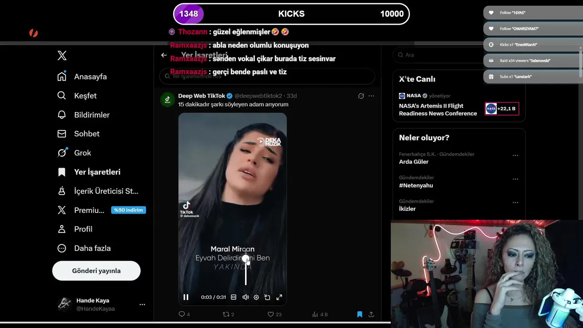The width and height of the screenshot is (583, 328).
Task: Open Hande Kaya account menu dots
Action: (x=142, y=304)
